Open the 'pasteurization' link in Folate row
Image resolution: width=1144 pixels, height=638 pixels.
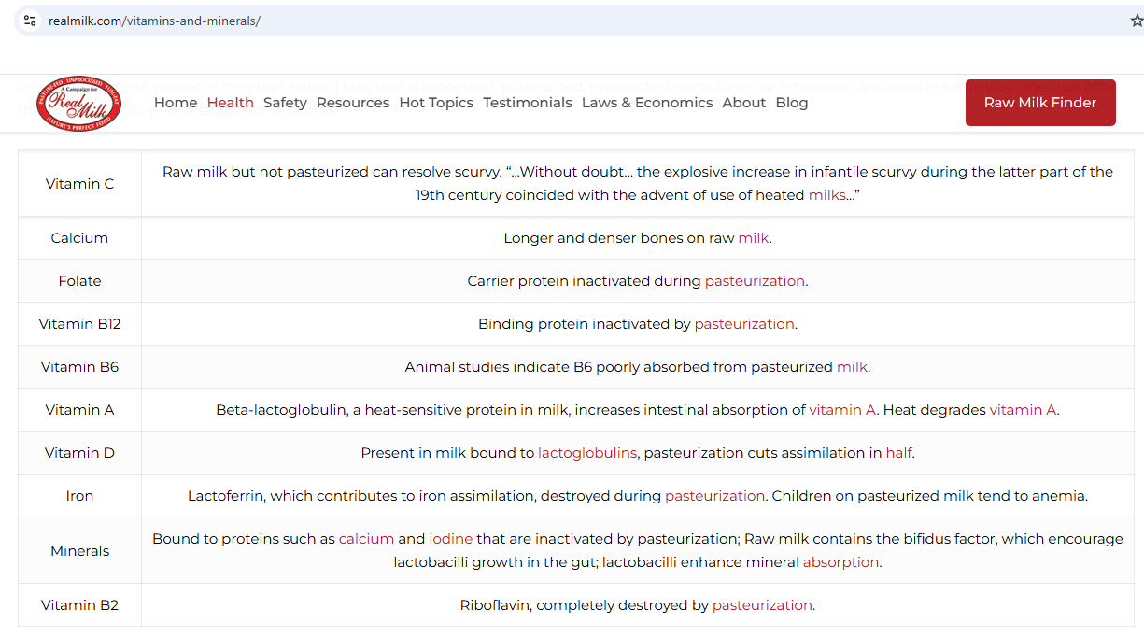tap(755, 281)
